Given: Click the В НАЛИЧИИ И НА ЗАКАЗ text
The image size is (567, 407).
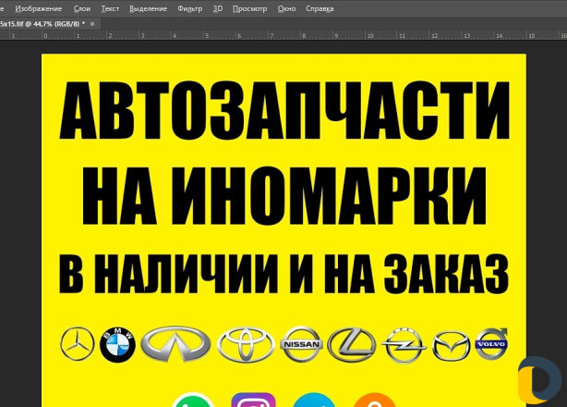Looking at the screenshot, I should (x=284, y=274).
